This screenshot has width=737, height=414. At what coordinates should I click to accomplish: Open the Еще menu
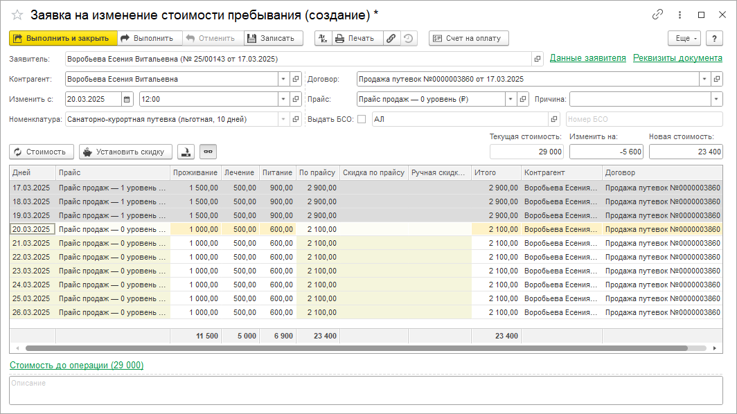(x=684, y=39)
